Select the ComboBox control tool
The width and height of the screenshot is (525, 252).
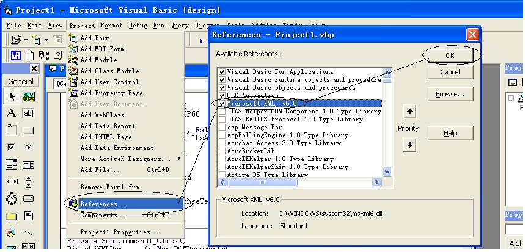pos(12,164)
